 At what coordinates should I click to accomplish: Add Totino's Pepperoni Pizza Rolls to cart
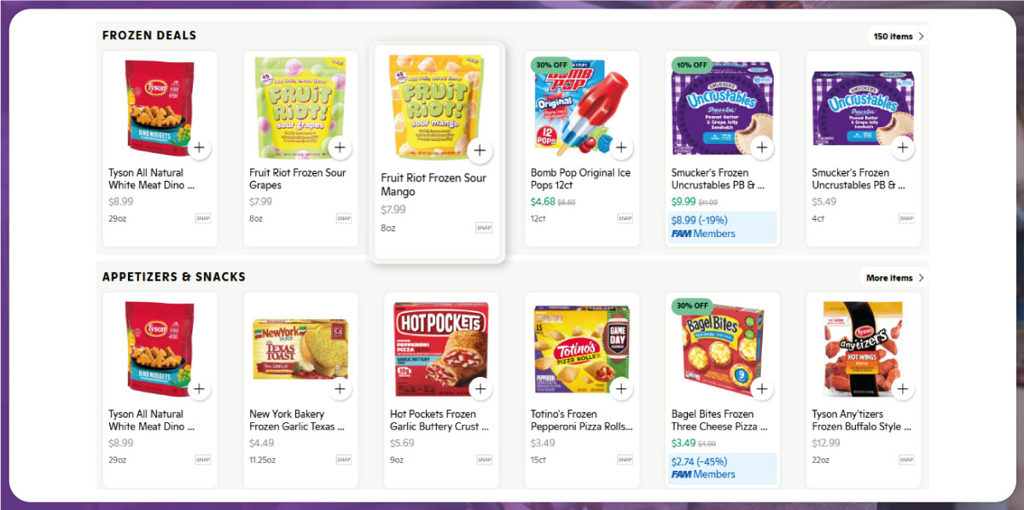pyautogui.click(x=620, y=389)
